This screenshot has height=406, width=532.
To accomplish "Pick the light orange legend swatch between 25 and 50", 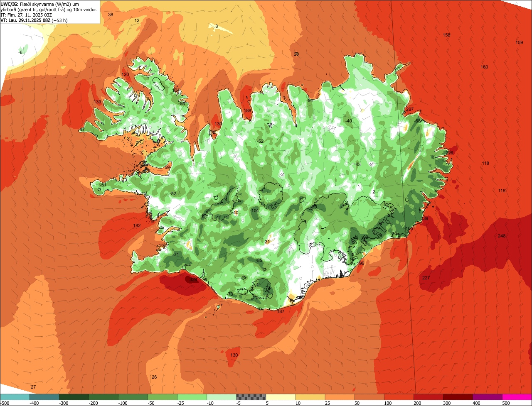I will click(x=340, y=397).
